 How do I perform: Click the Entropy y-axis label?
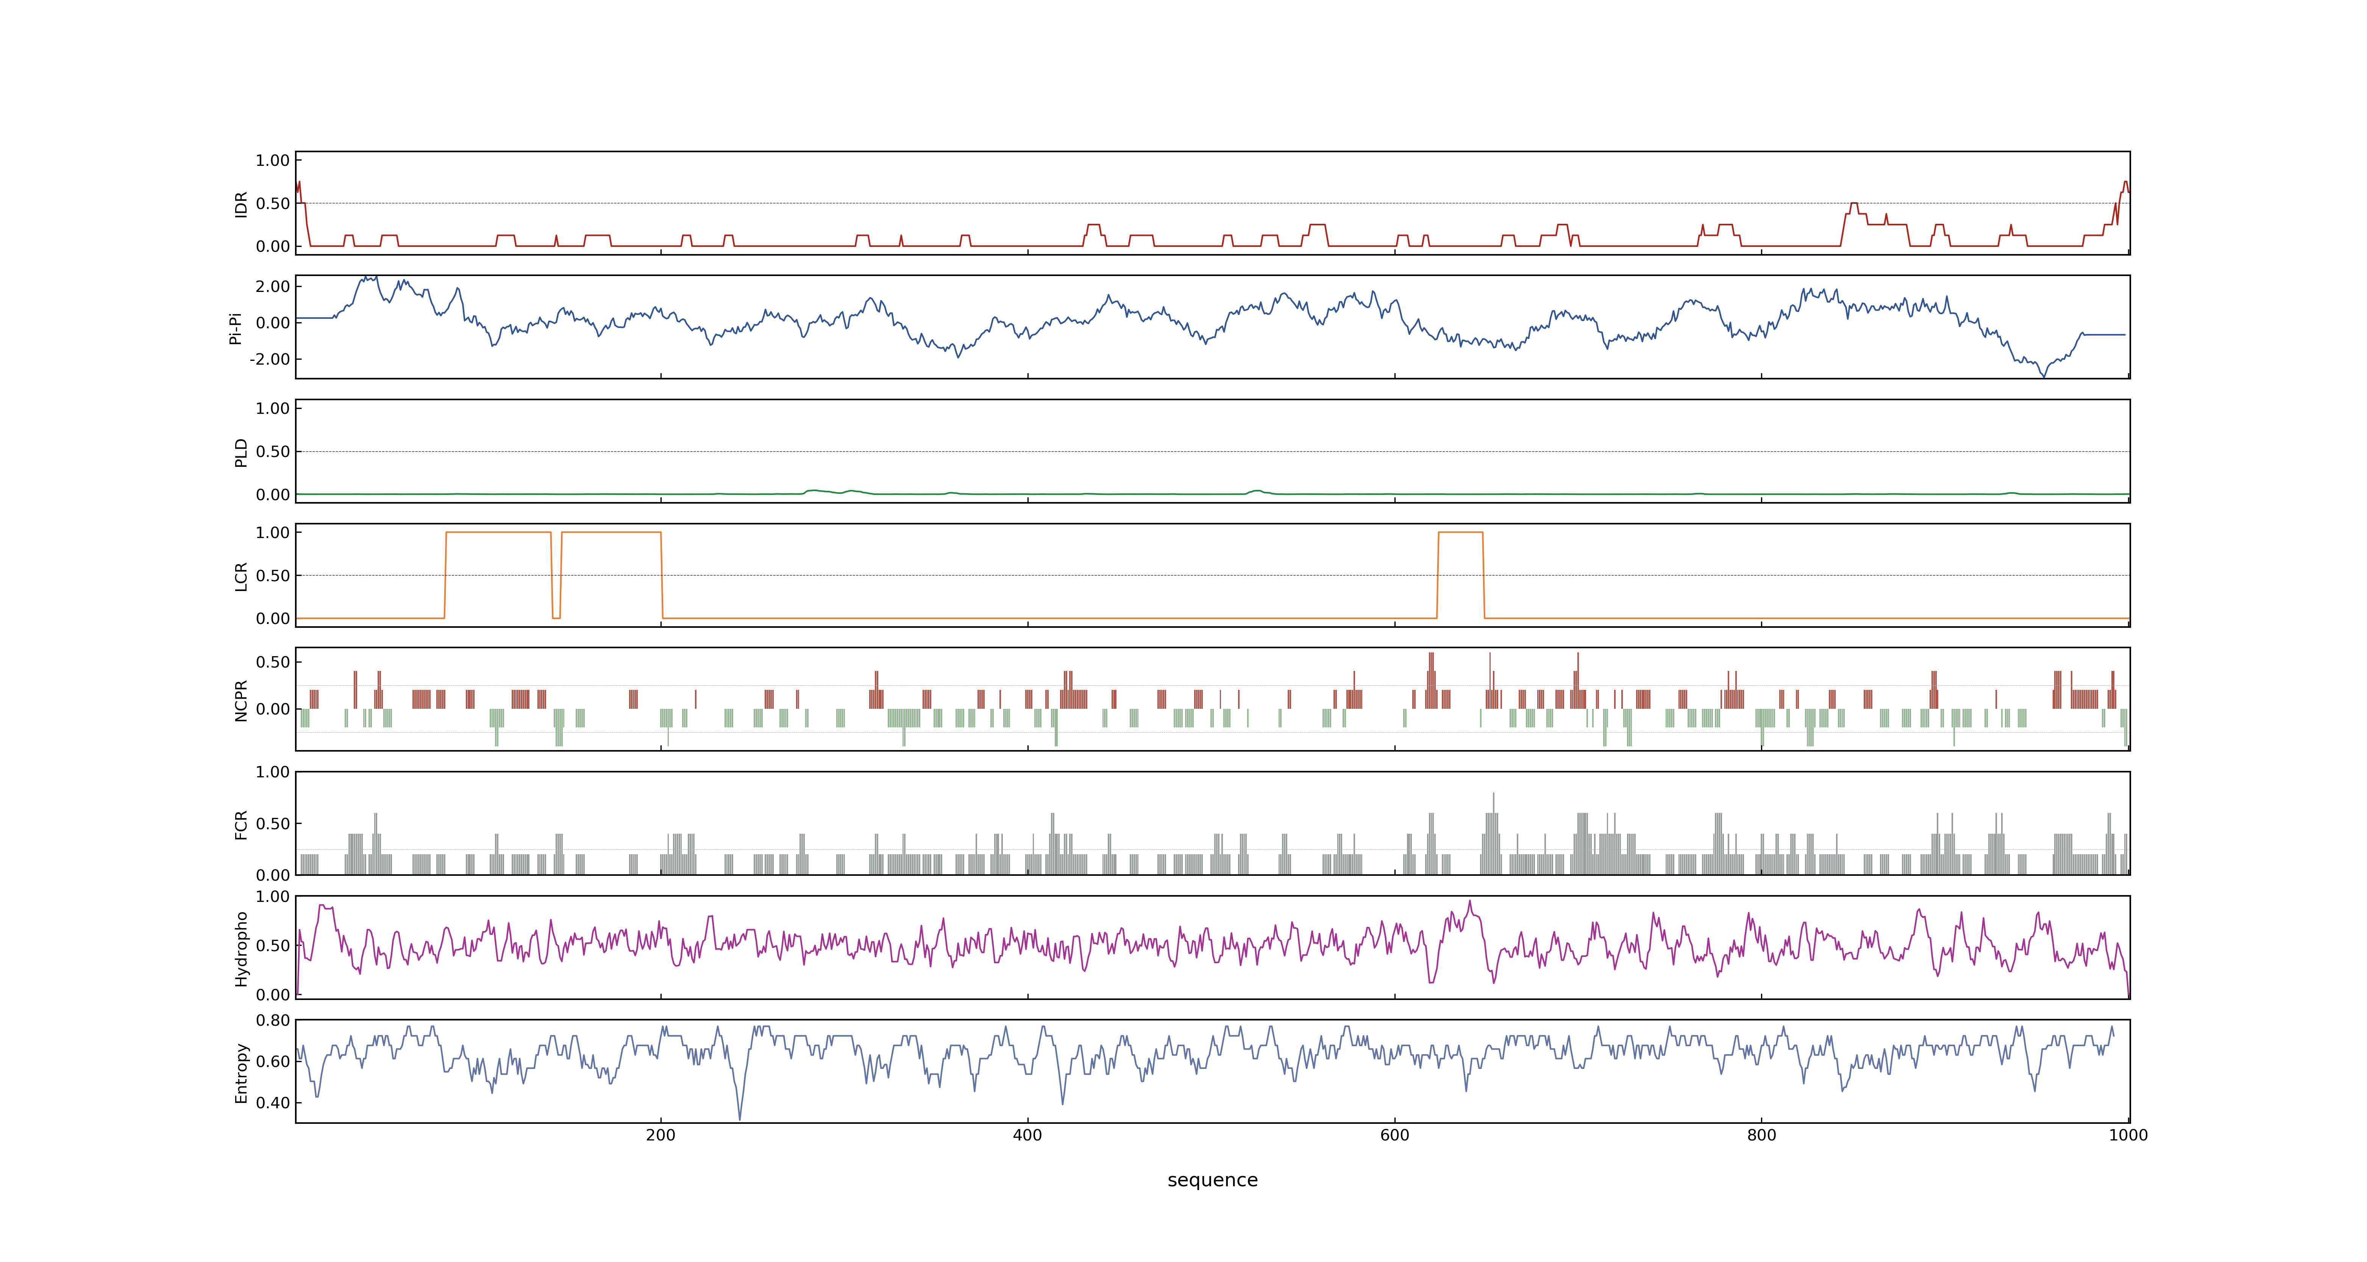(242, 1072)
